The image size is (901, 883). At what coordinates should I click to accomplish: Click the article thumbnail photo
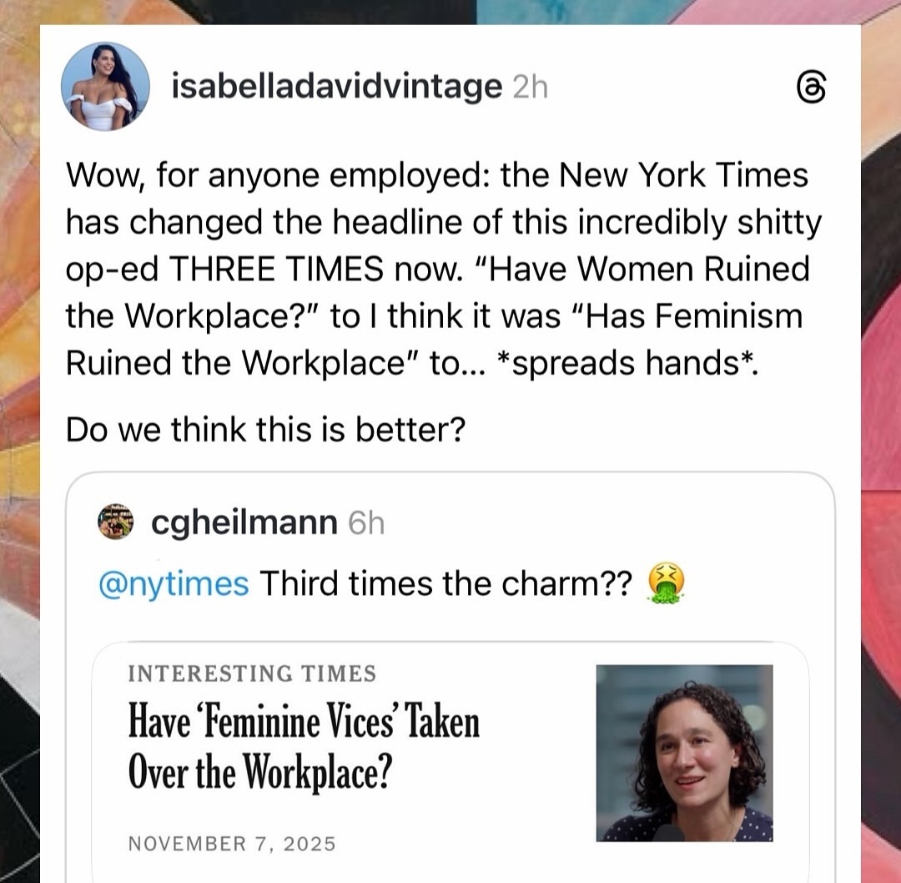pos(684,752)
